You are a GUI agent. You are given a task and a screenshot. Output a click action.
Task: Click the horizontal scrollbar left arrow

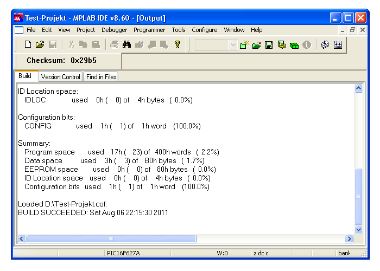pos(22,239)
